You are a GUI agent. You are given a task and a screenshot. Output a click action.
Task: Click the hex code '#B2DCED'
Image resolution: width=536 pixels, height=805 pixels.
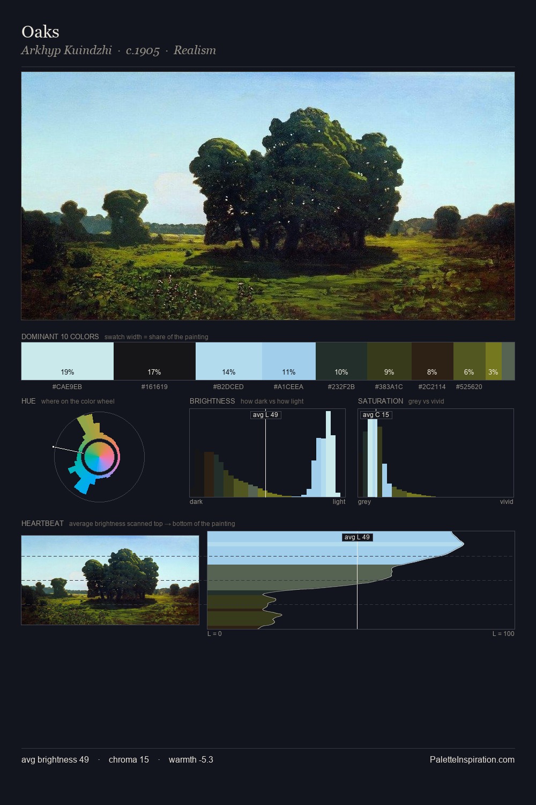tap(228, 386)
